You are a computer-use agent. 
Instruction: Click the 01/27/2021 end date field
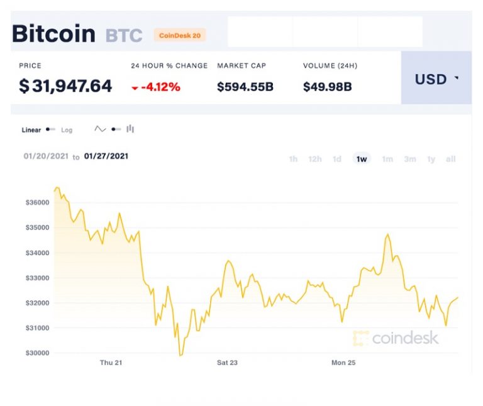click(106, 156)
